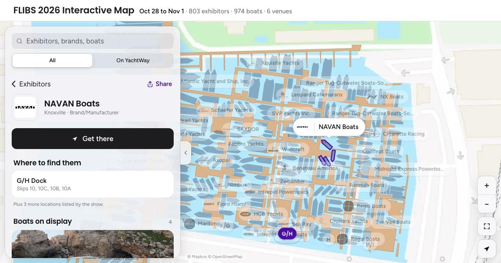Click the NX Boats logo marker
This screenshot has width=501, height=263.
tap(372, 97)
